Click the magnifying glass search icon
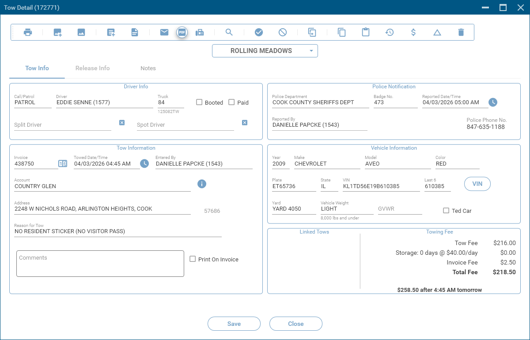The height and width of the screenshot is (340, 530). tap(229, 32)
